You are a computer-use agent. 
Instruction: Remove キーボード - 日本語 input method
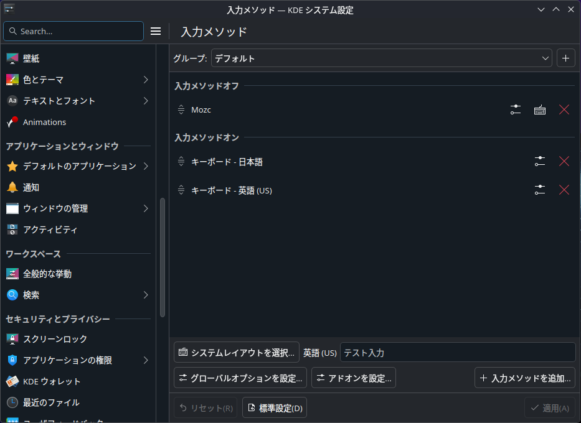coord(564,162)
